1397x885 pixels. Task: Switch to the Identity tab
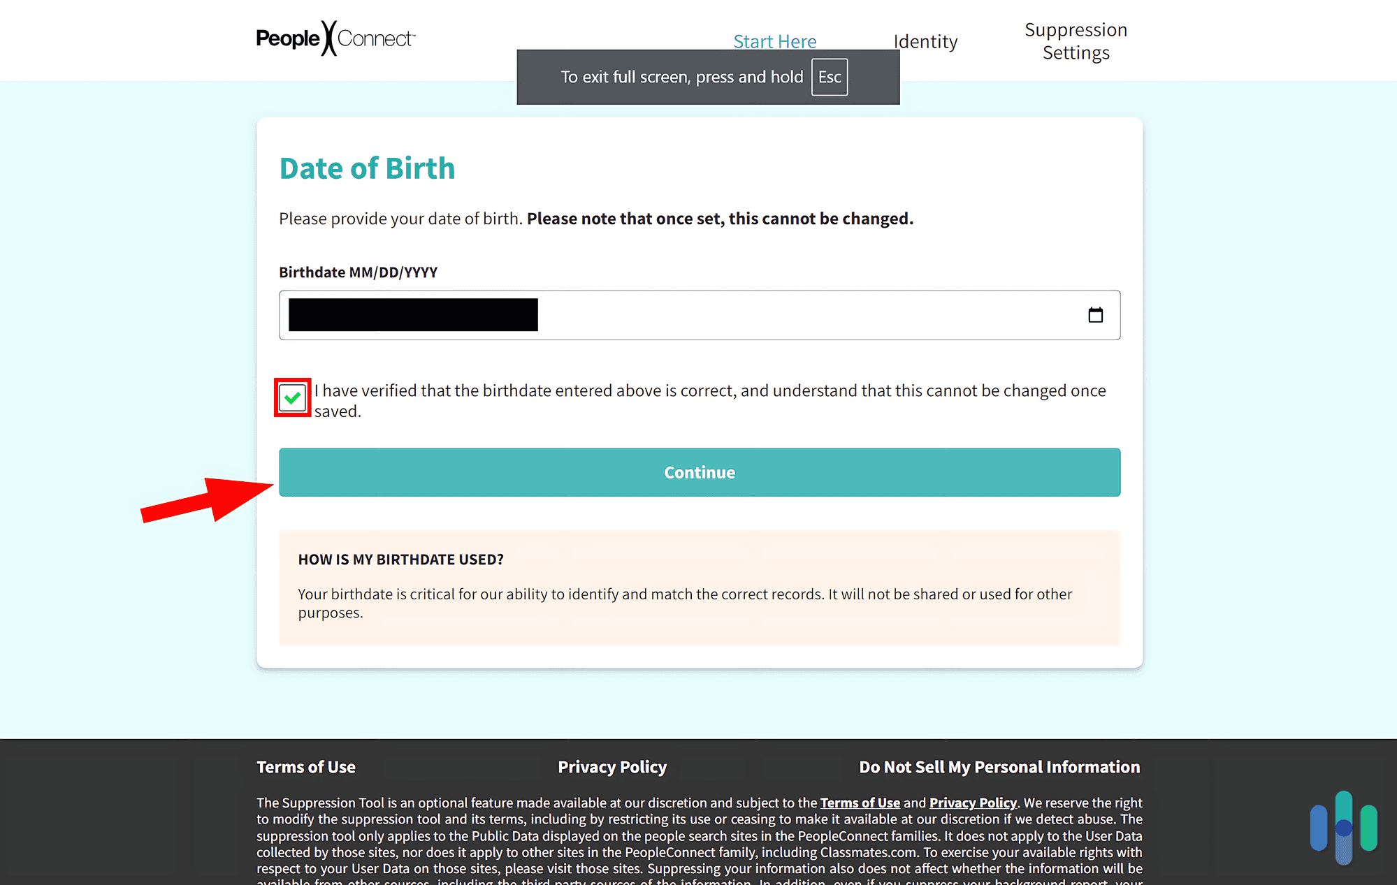(925, 41)
